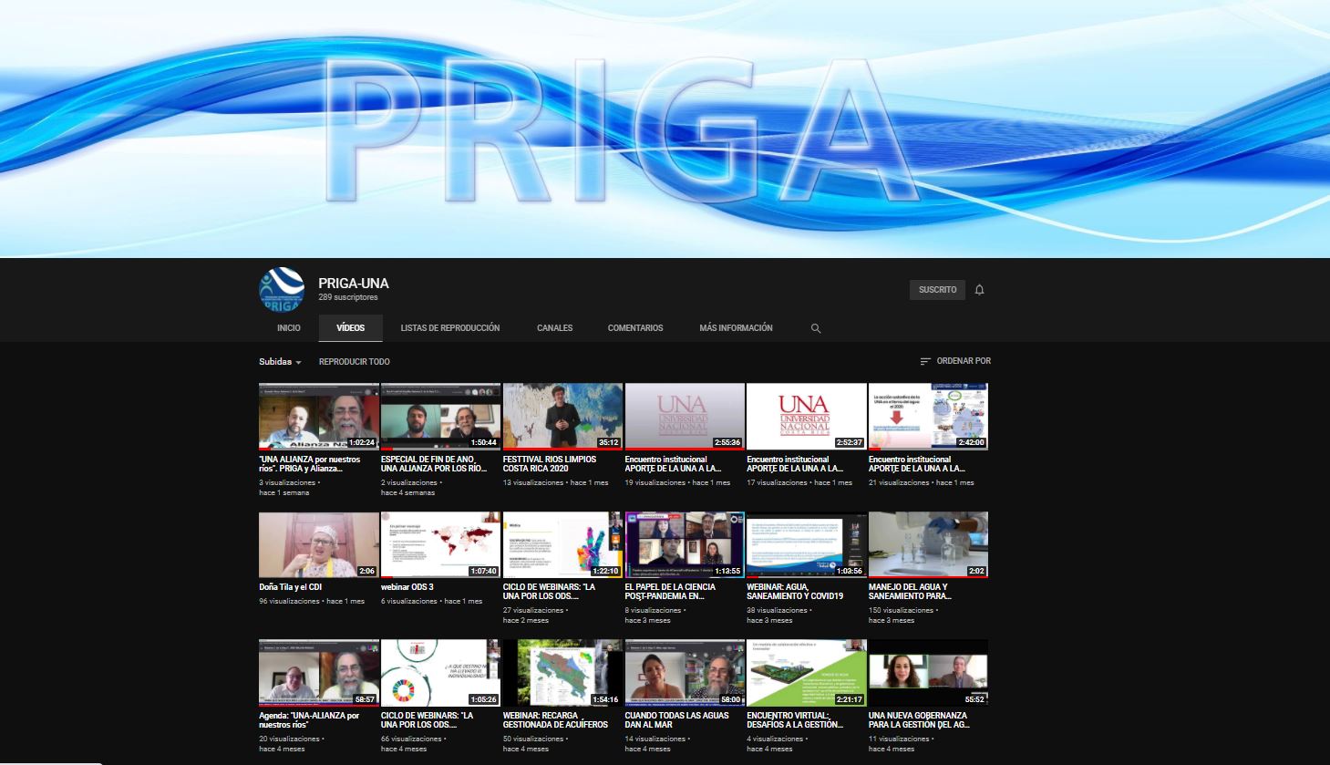Click the "289 suscriptores" text
This screenshot has width=1330, height=765.
348,298
